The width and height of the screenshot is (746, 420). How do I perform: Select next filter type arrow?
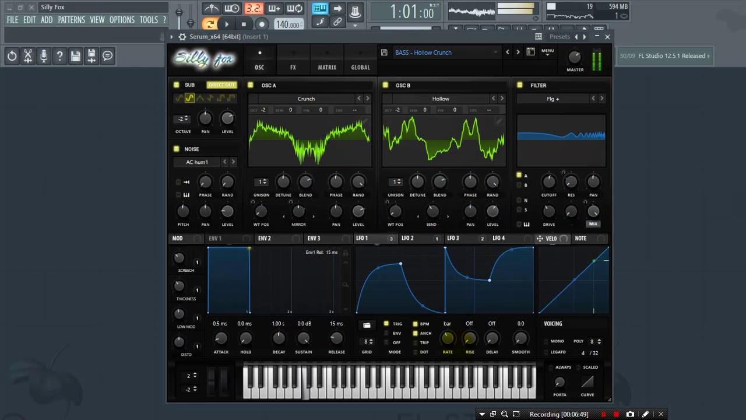pyautogui.click(x=601, y=99)
